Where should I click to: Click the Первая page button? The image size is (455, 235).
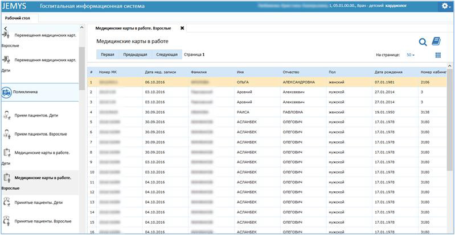[x=108, y=55]
